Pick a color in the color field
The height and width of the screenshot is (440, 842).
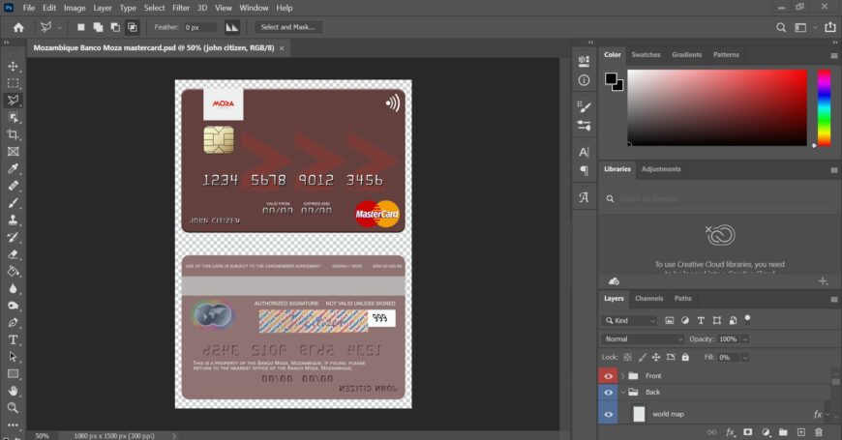tap(717, 107)
